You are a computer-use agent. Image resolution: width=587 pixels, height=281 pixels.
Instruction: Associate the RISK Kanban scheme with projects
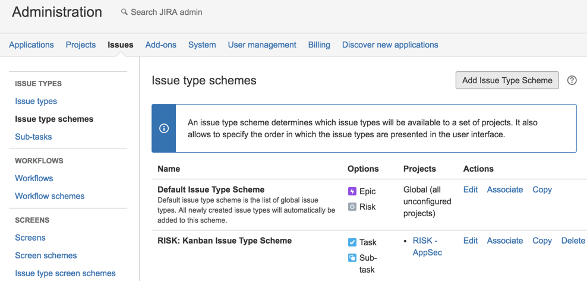(x=505, y=241)
